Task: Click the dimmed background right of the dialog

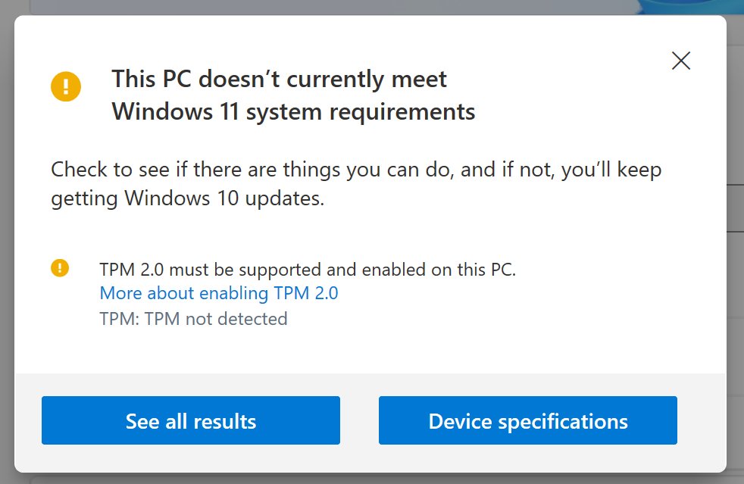Action: 735,285
